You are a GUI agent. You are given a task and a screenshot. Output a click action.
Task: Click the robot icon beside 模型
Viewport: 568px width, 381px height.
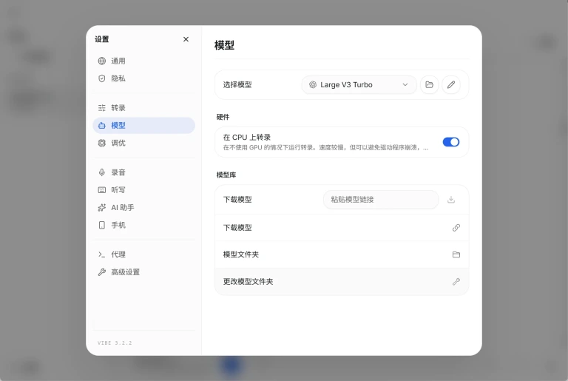[x=102, y=126]
